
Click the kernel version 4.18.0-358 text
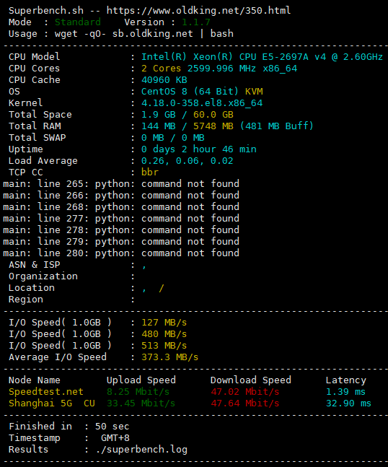pyautogui.click(x=202, y=103)
